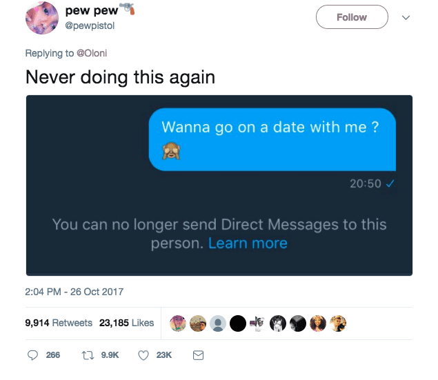Open the @pewpistol handle link

pos(90,26)
